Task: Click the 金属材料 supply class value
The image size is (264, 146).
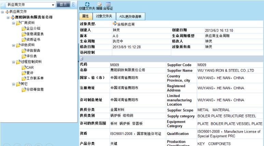Action: 117,110
